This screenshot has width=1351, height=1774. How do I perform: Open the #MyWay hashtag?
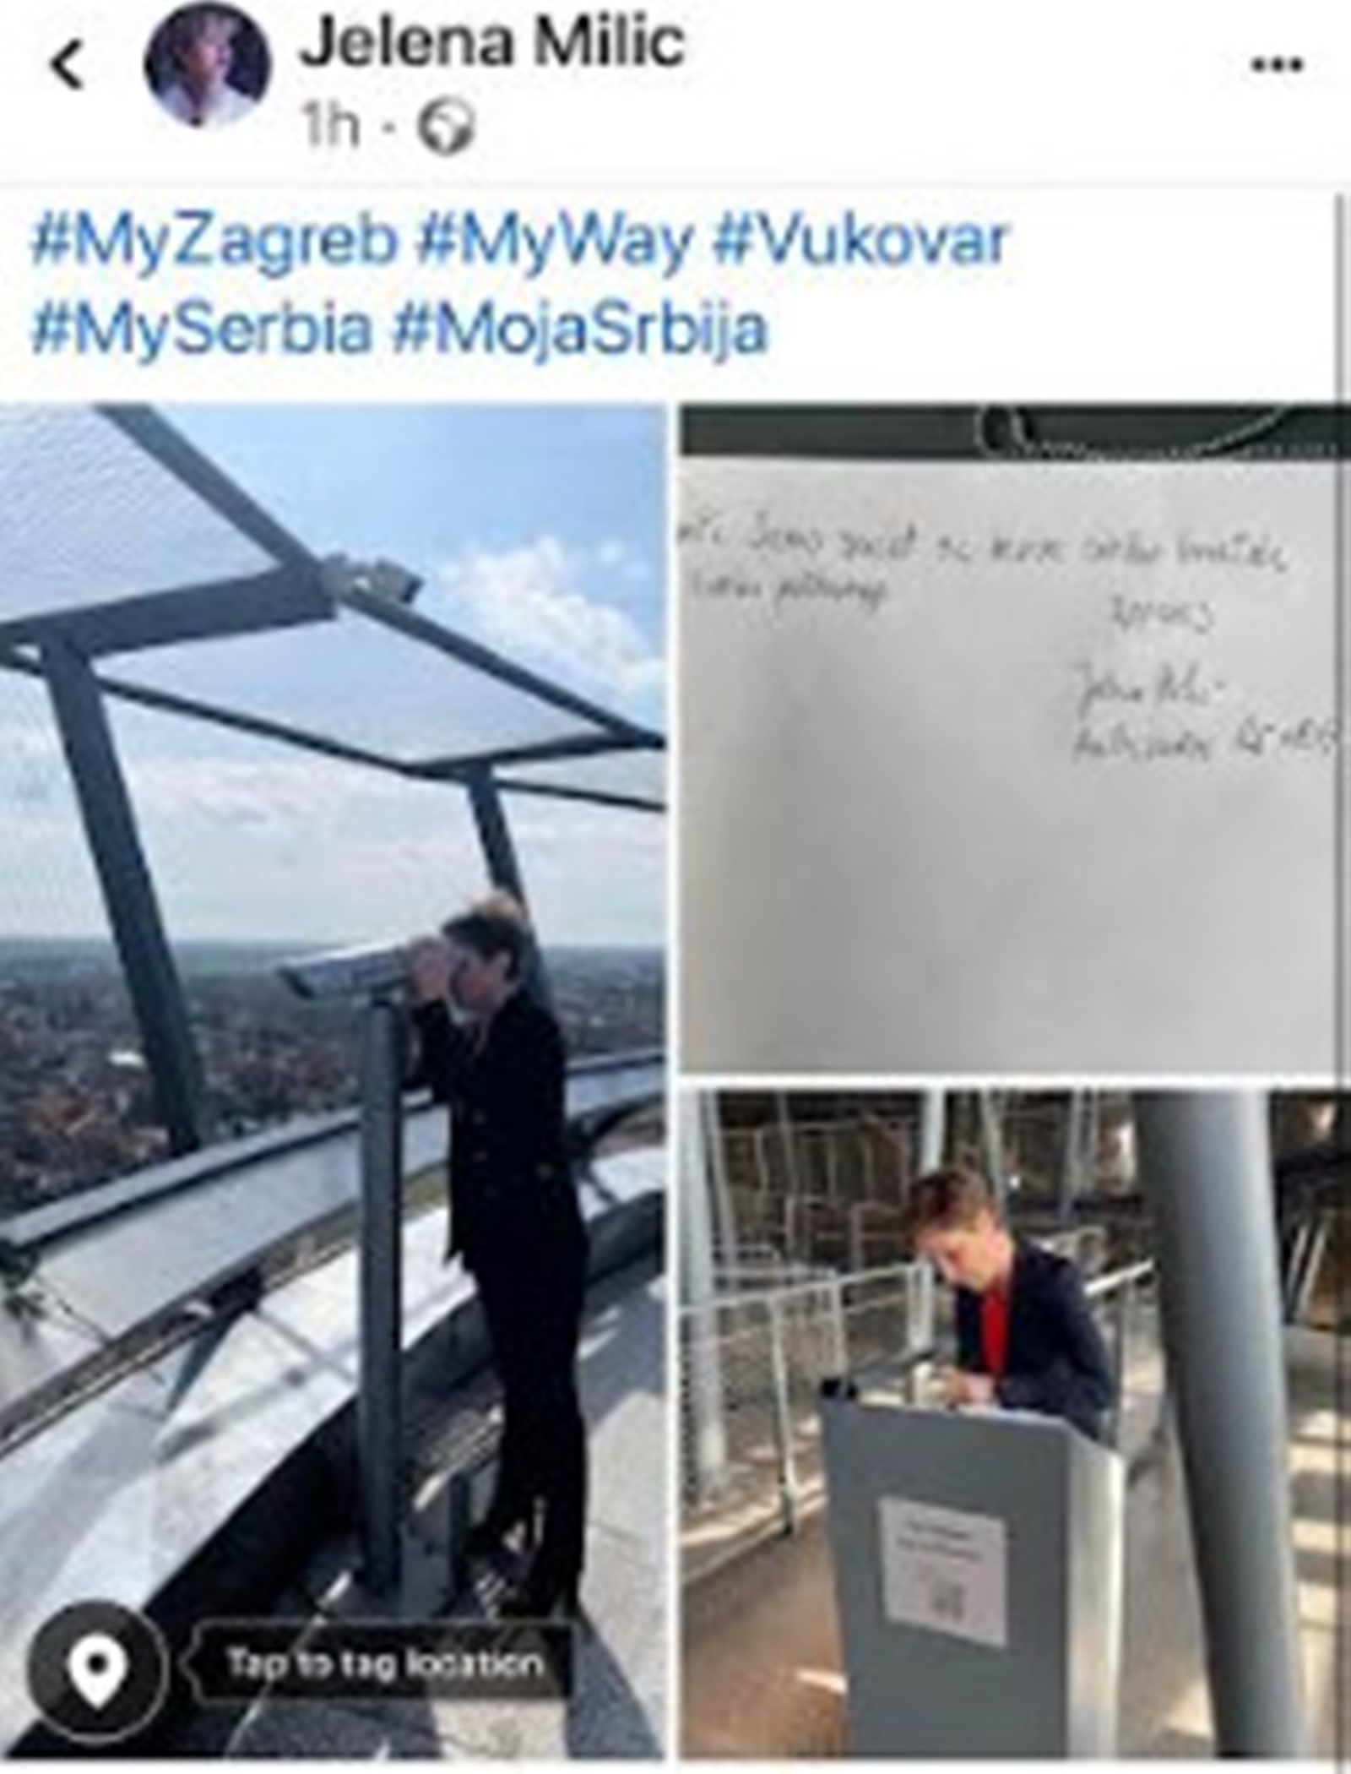[555, 242]
